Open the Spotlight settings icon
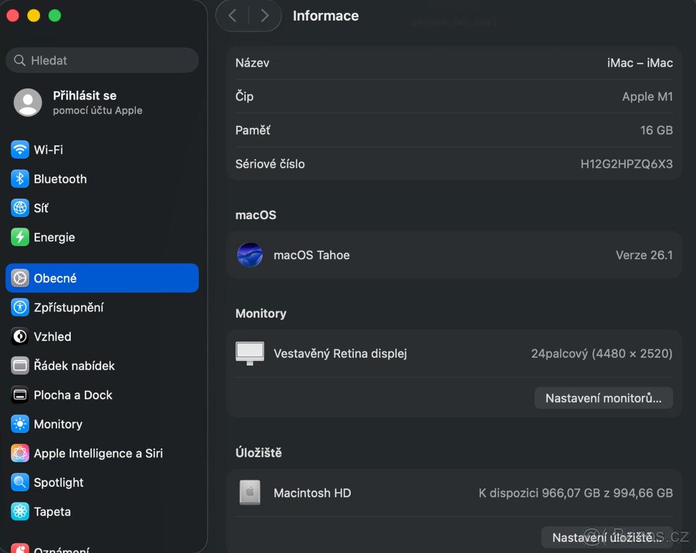696x553 pixels. 20,482
